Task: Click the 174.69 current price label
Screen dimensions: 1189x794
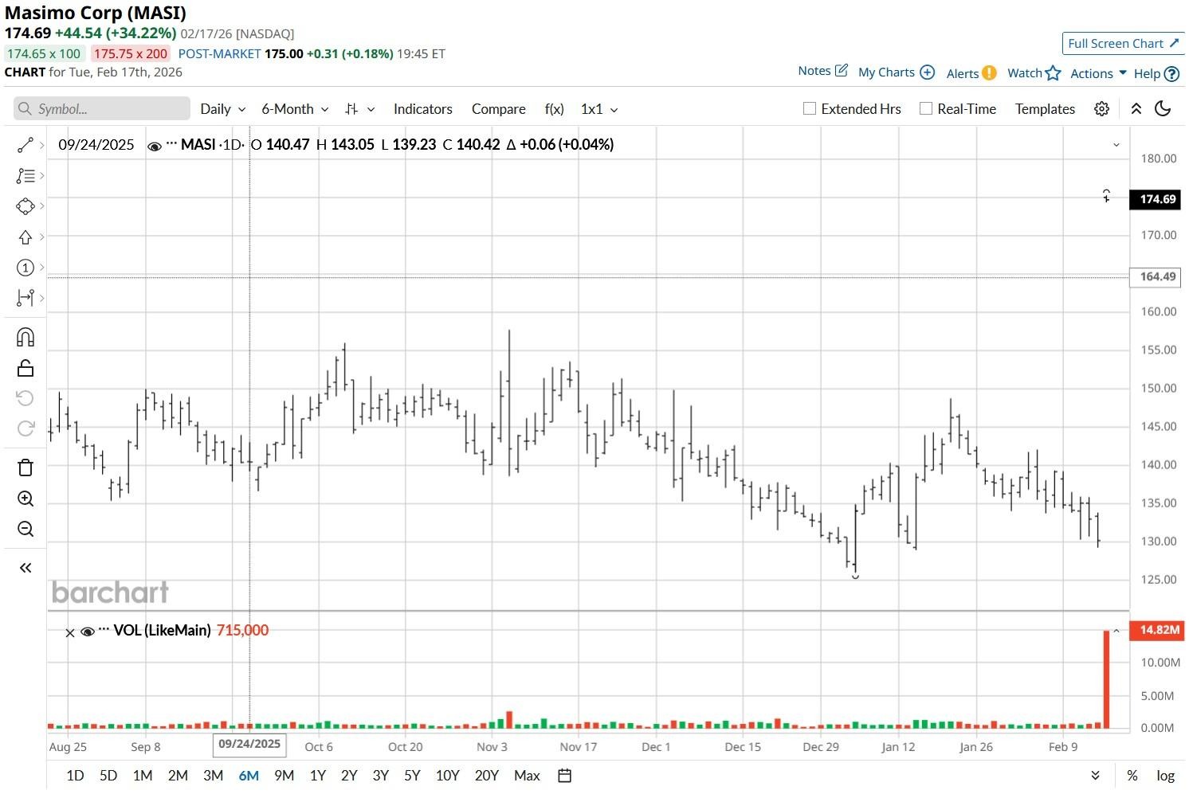Action: 1157,199
